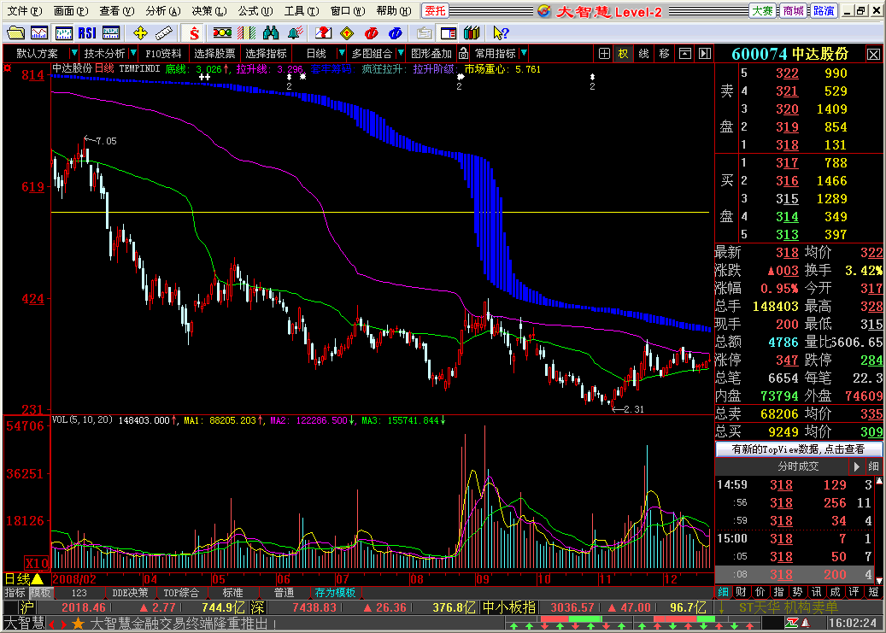
Task: Click the 存为模板 save template tab
Action: click(x=335, y=592)
